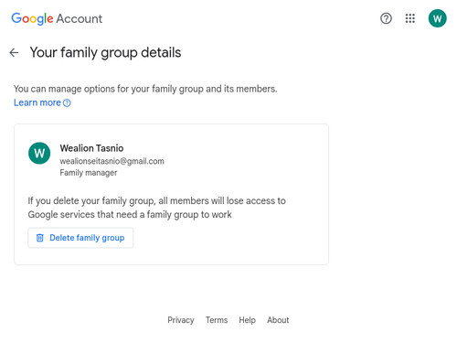
Task: Open the account avatar menu in header
Action: pos(437,18)
